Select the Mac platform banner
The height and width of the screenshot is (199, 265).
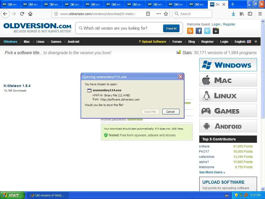(228, 80)
